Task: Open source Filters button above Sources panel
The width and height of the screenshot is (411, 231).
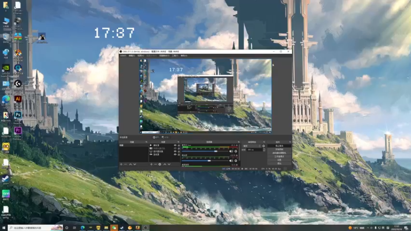Action: pyautogui.click(x=165, y=137)
